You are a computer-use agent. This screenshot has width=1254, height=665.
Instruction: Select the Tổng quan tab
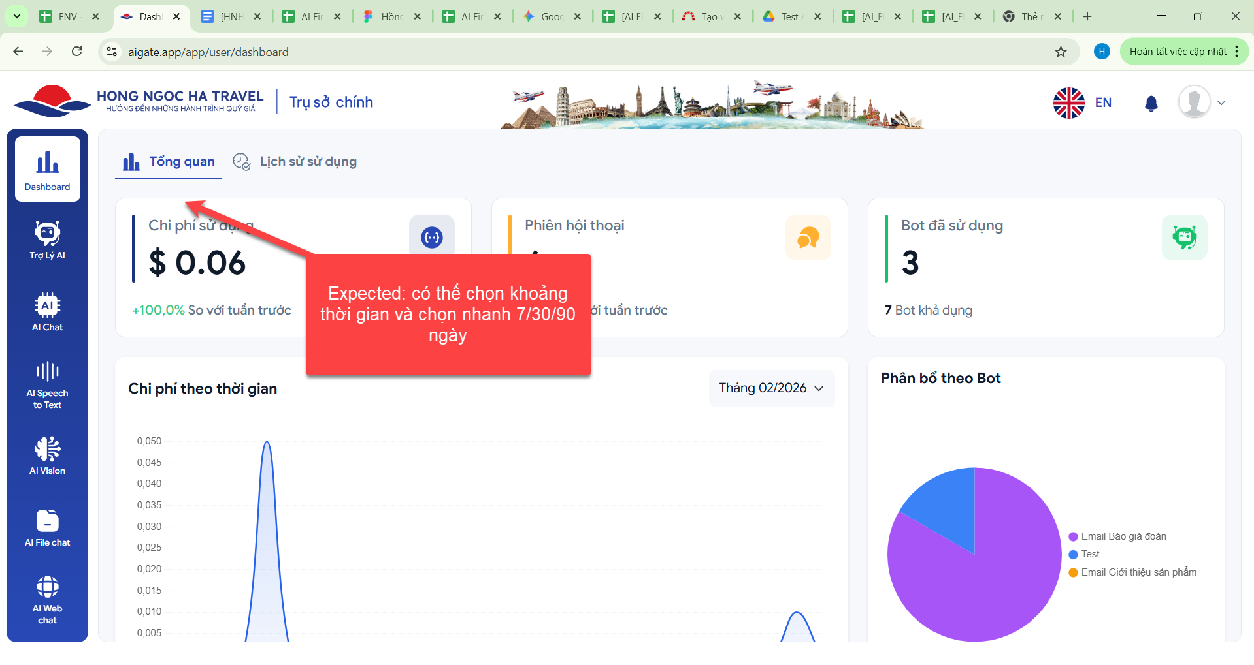coord(169,161)
